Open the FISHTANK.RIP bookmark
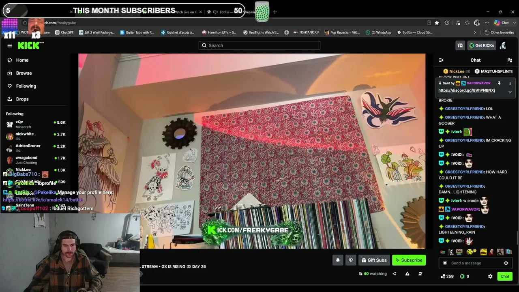 point(306,32)
